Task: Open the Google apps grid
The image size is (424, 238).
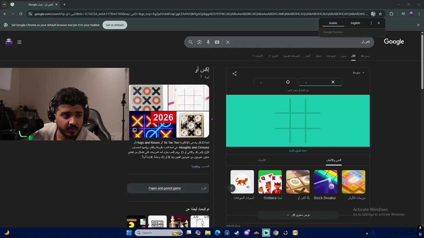Action: (19, 42)
